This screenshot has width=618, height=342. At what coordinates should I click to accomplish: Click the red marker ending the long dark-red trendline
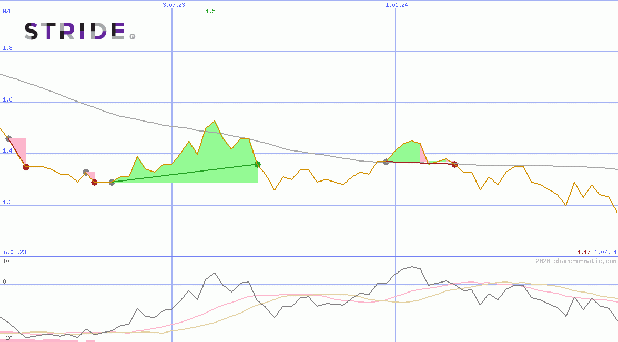[454, 164]
